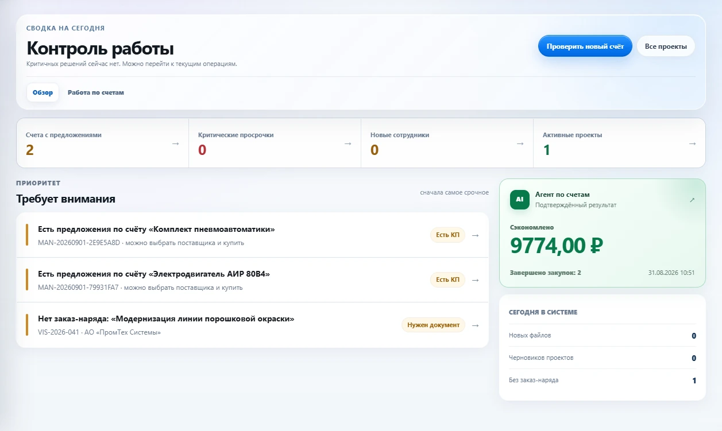Click the Активные проекты count 1
This screenshot has width=722, height=431.
click(546, 150)
